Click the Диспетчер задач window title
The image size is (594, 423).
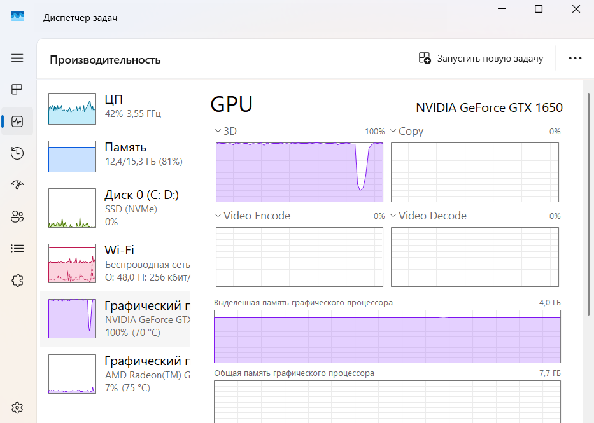80,18
